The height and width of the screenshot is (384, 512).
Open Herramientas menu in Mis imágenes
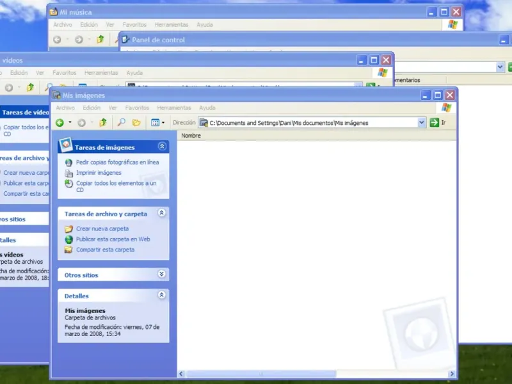pos(173,108)
